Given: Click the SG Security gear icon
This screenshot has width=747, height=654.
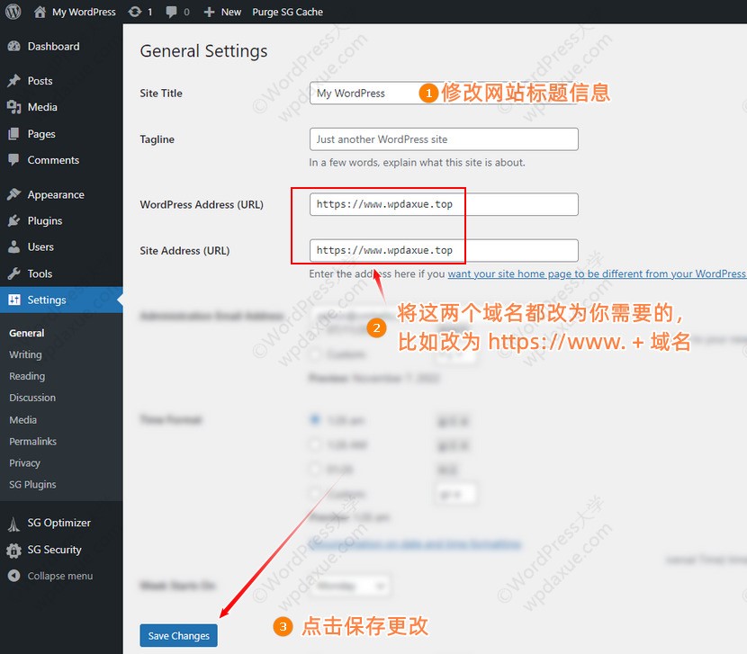Looking at the screenshot, I should tap(13, 551).
